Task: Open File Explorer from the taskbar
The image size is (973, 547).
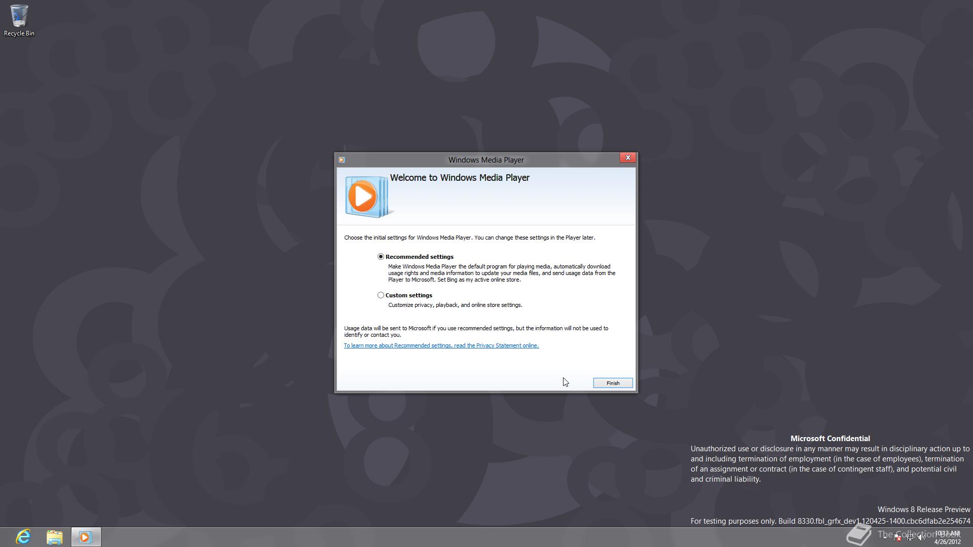Action: (54, 537)
